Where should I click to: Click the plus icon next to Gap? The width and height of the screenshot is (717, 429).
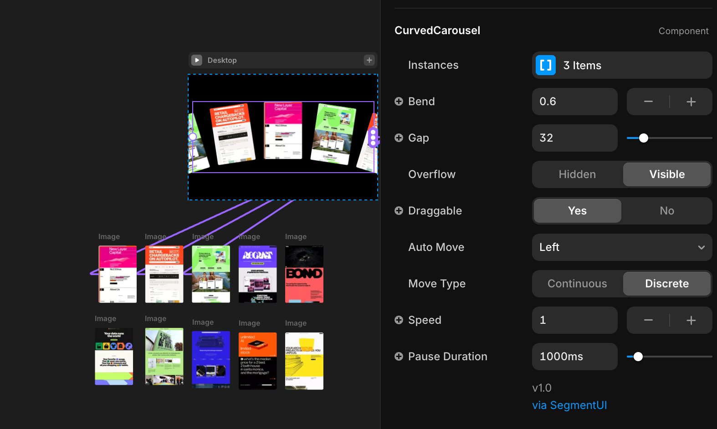pos(399,138)
